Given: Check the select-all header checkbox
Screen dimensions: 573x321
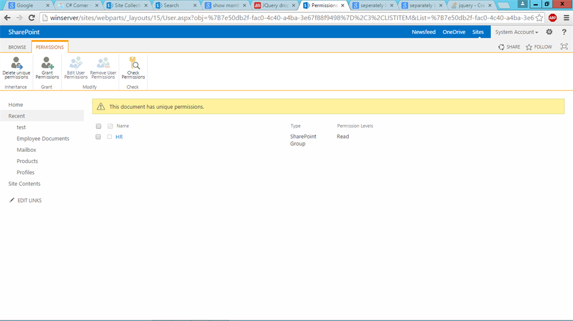Looking at the screenshot, I should [98, 126].
